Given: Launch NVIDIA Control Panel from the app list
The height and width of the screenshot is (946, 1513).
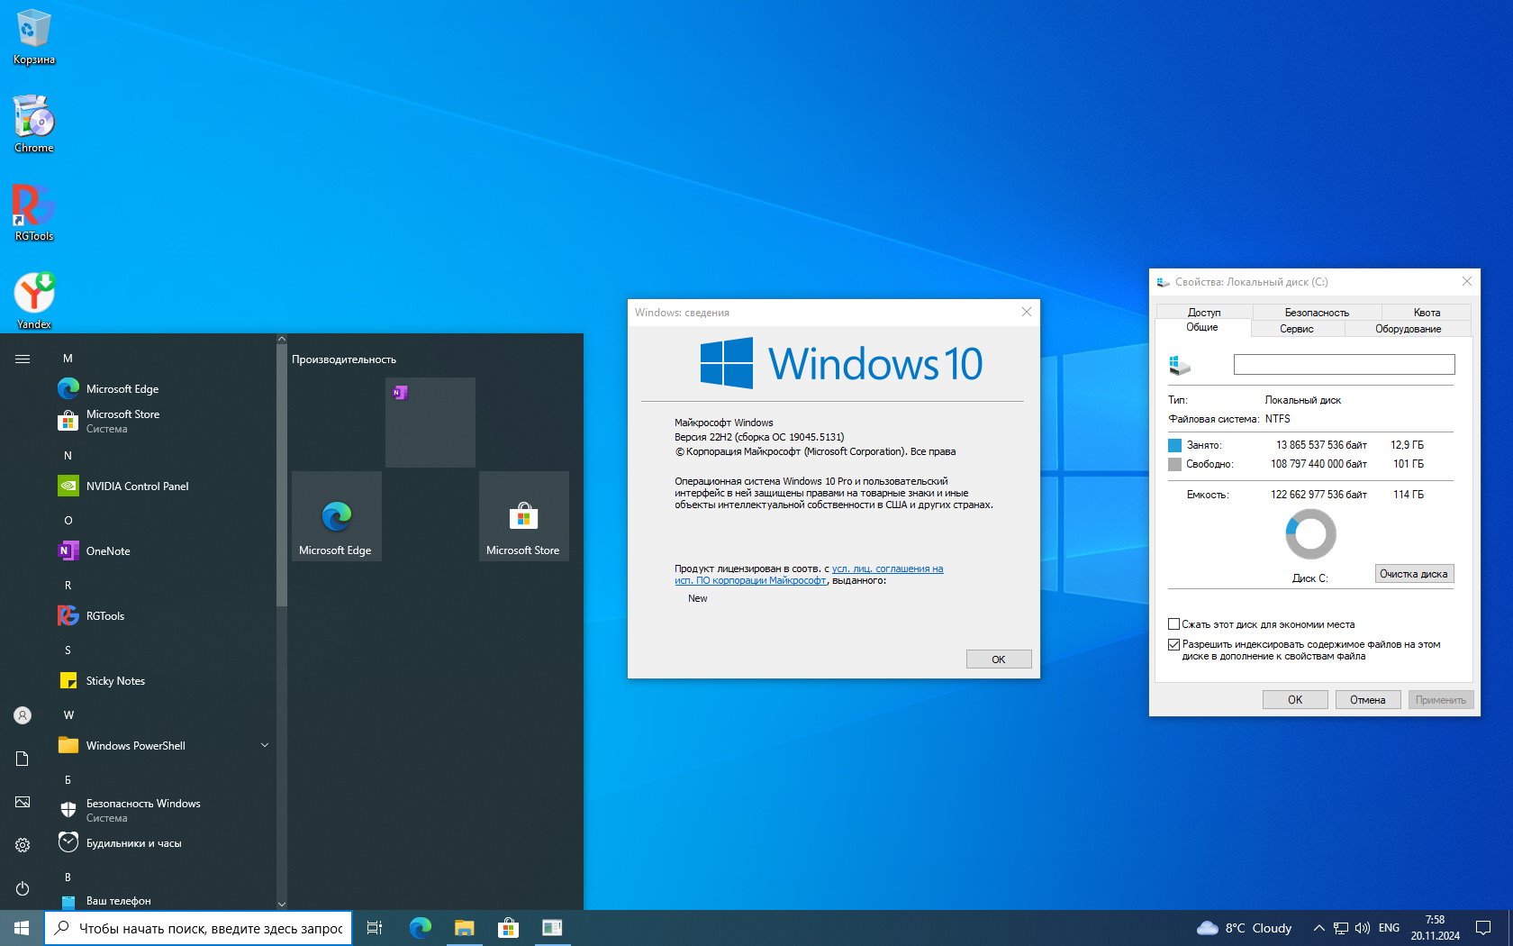Looking at the screenshot, I should pyautogui.click(x=137, y=487).
